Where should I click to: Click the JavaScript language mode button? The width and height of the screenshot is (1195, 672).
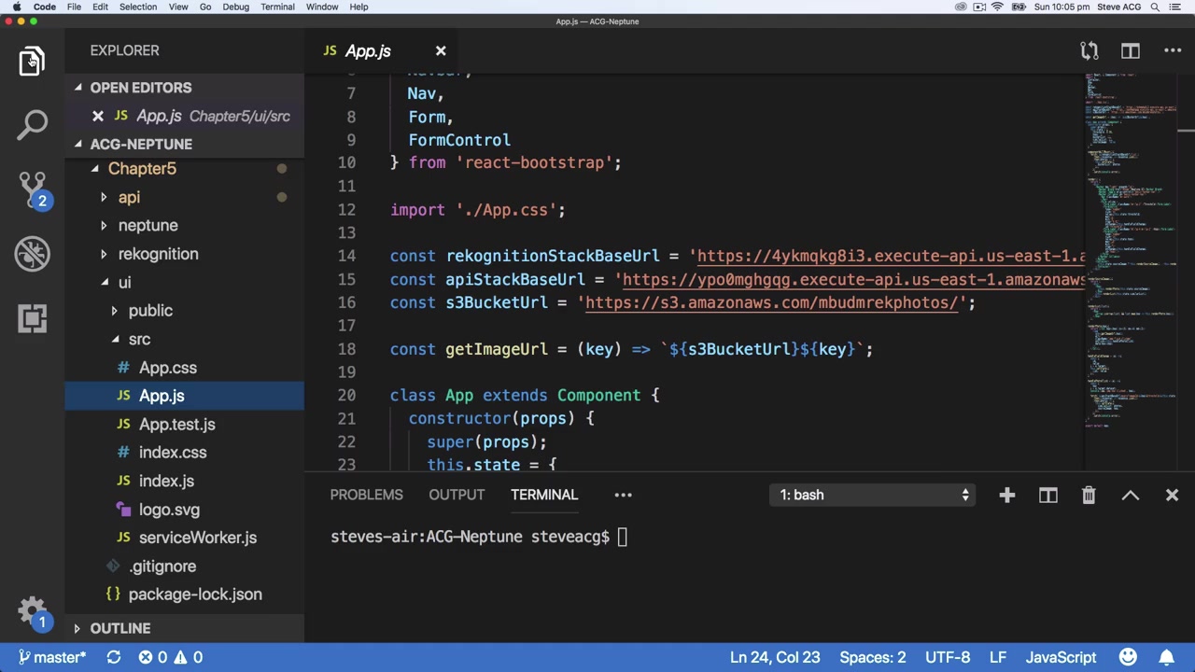tap(1061, 657)
